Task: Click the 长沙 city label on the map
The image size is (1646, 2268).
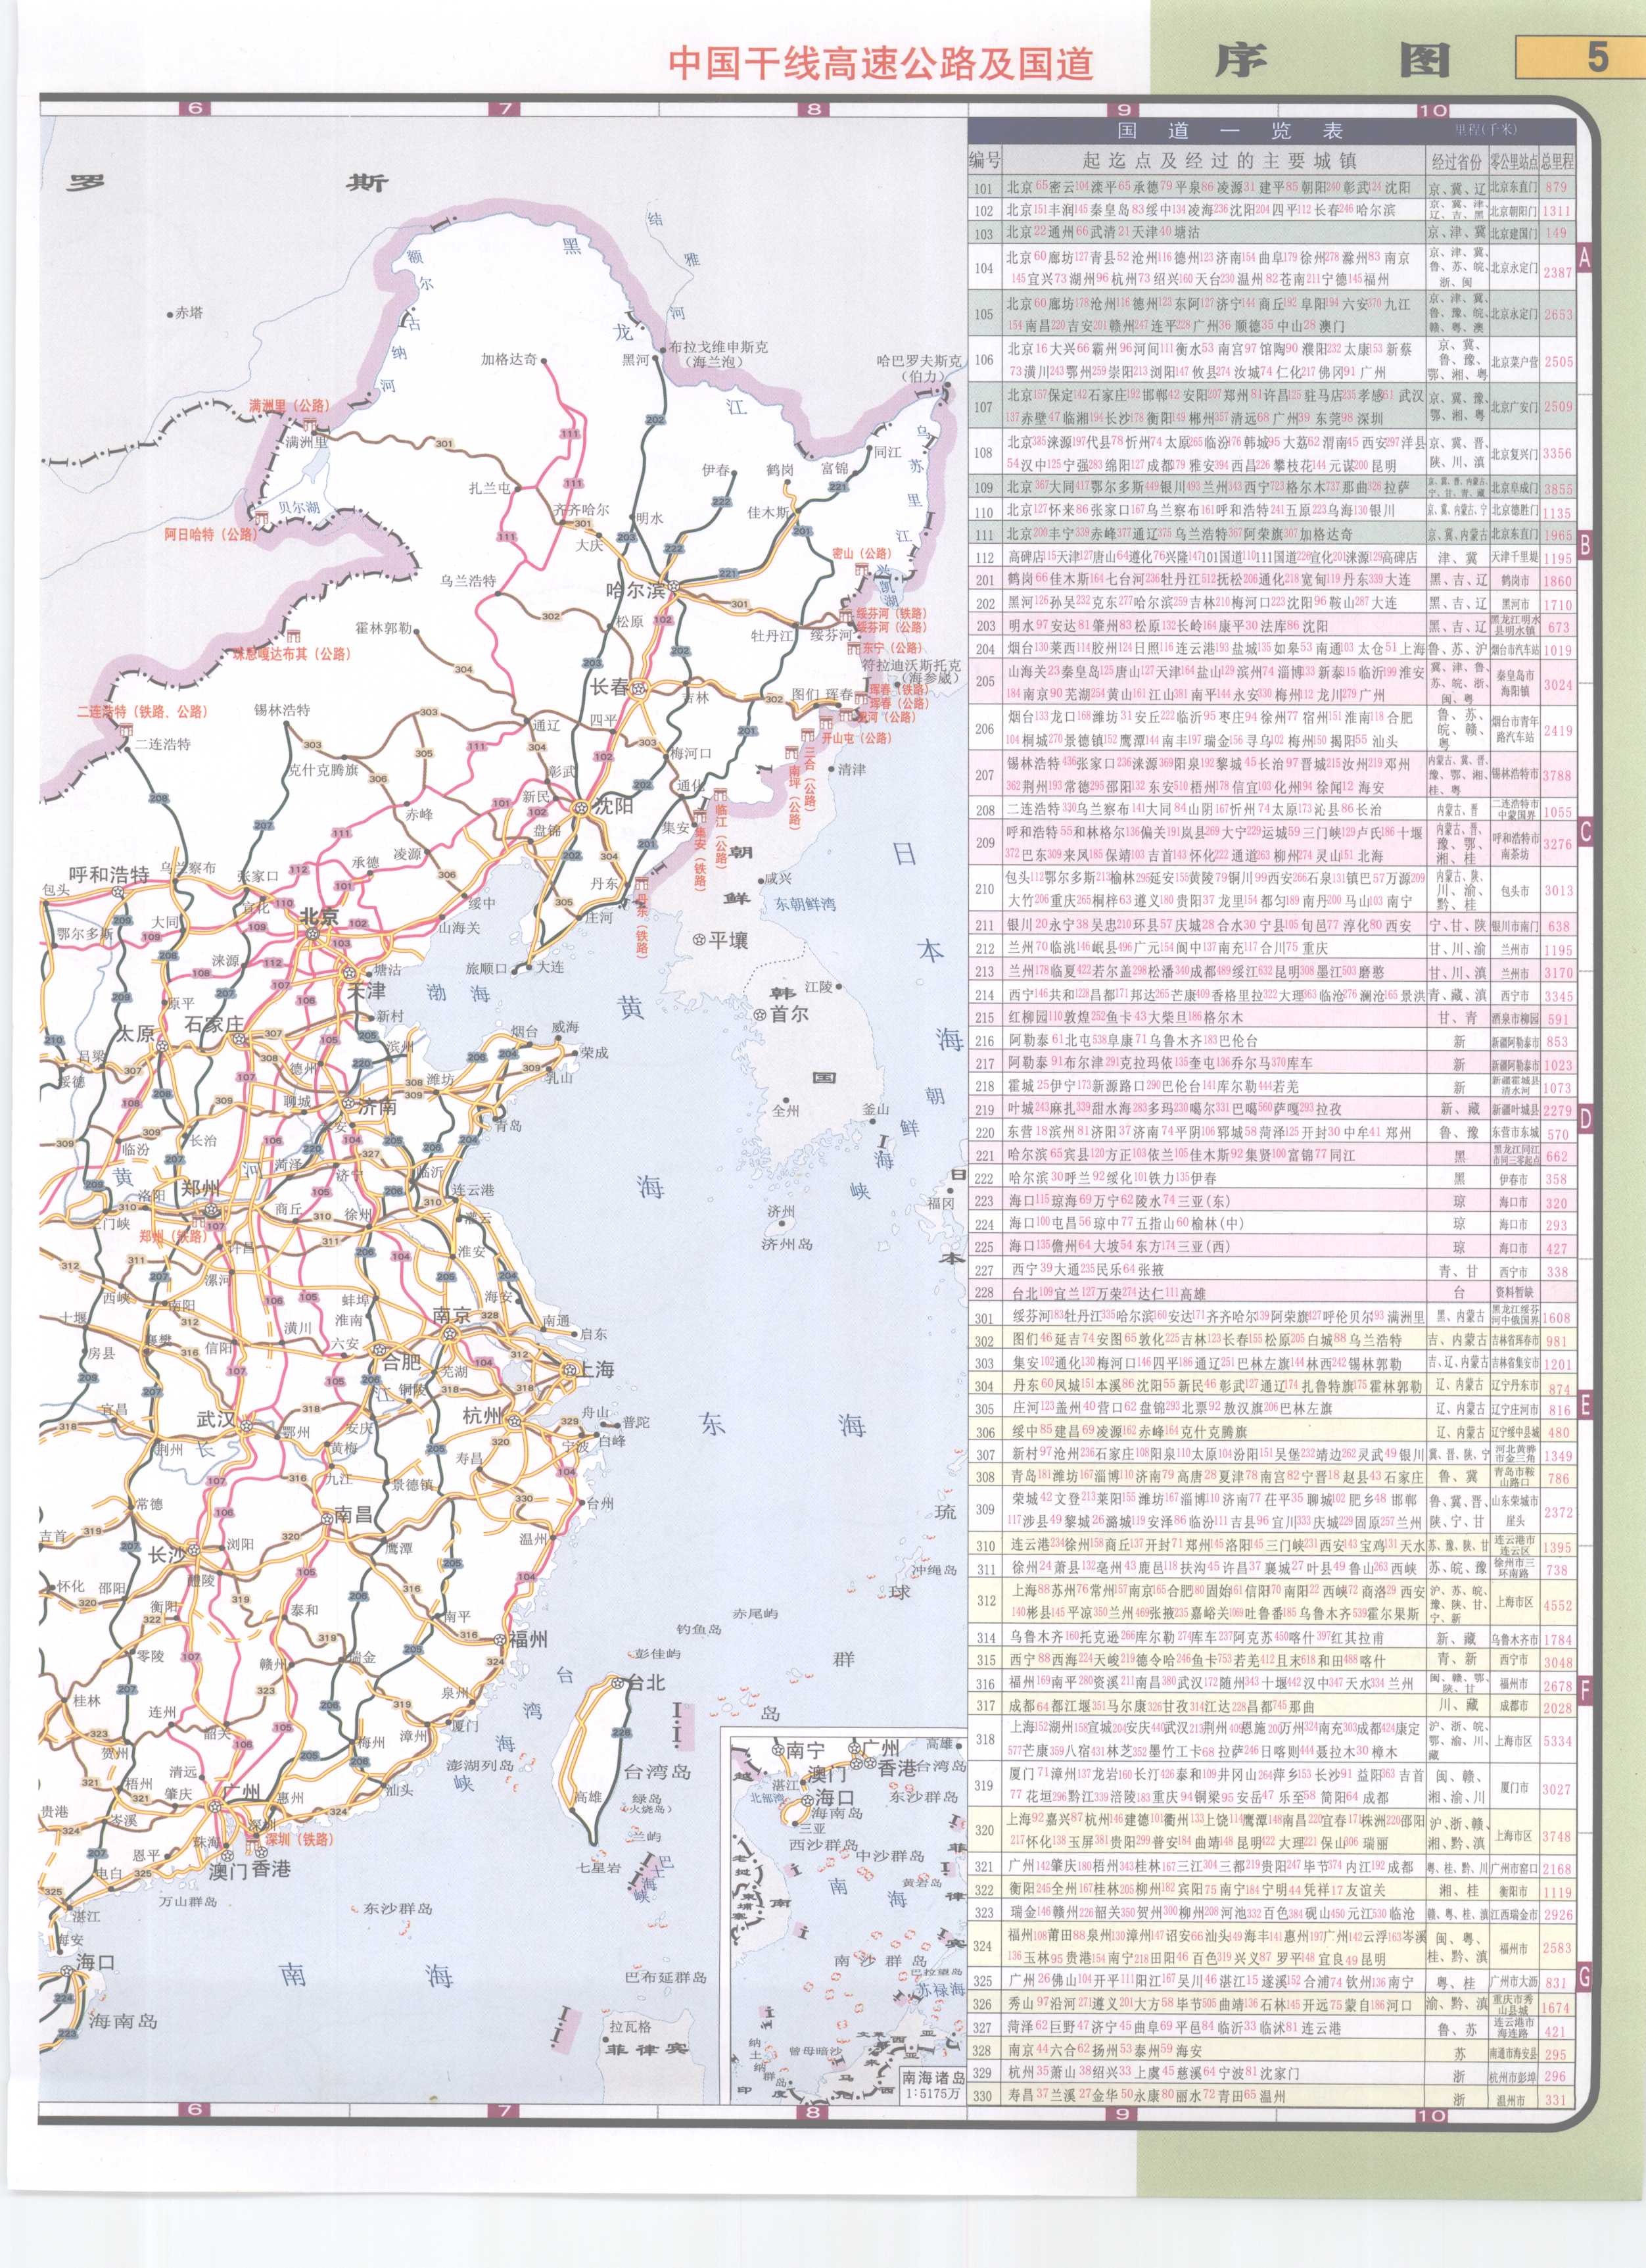Action: (x=168, y=1554)
